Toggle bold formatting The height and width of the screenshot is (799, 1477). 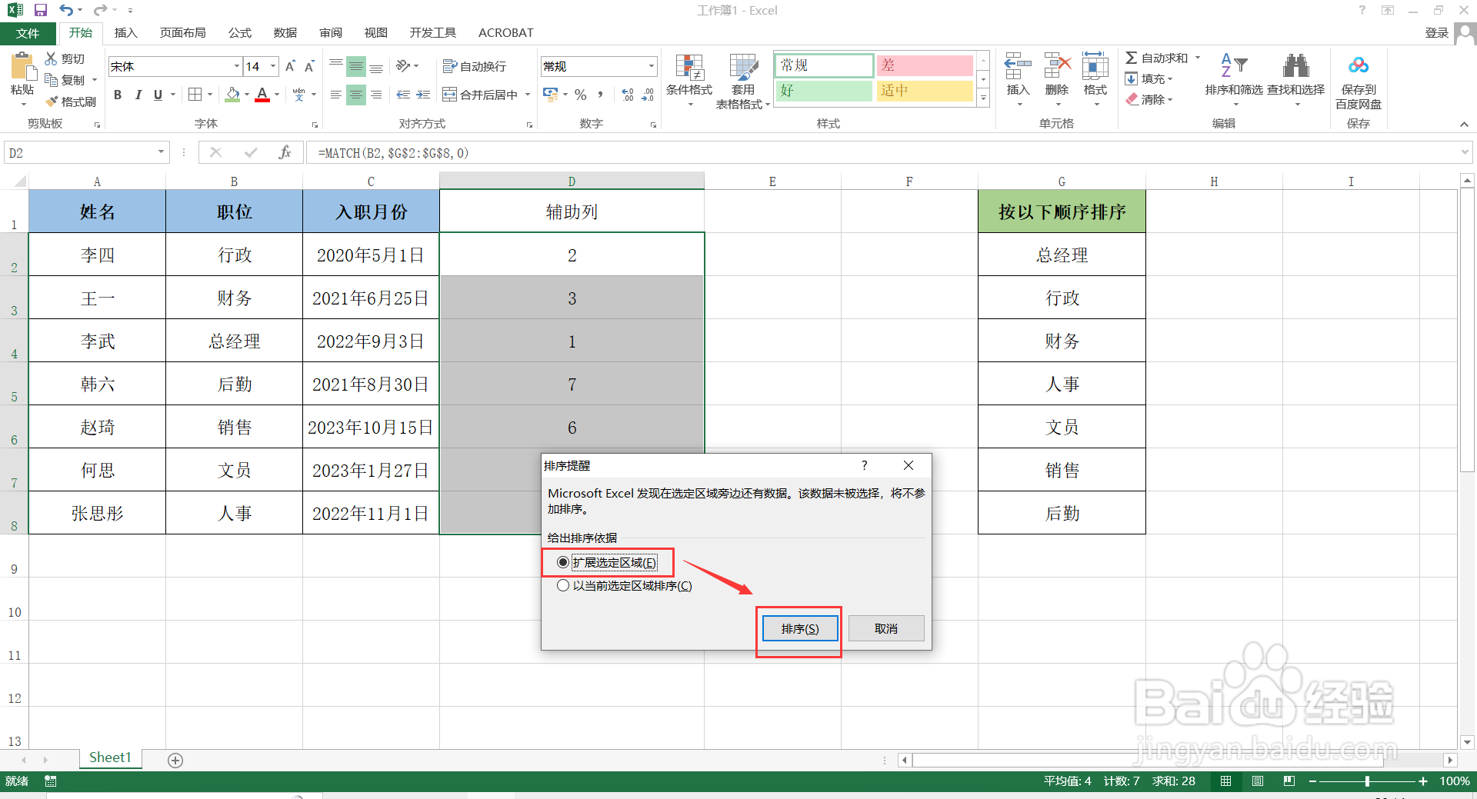pyautogui.click(x=117, y=95)
